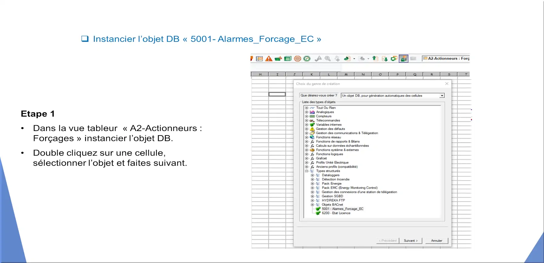Click the selected outlined cell in column I
544x263 pixels.
pyautogui.click(x=277, y=94)
